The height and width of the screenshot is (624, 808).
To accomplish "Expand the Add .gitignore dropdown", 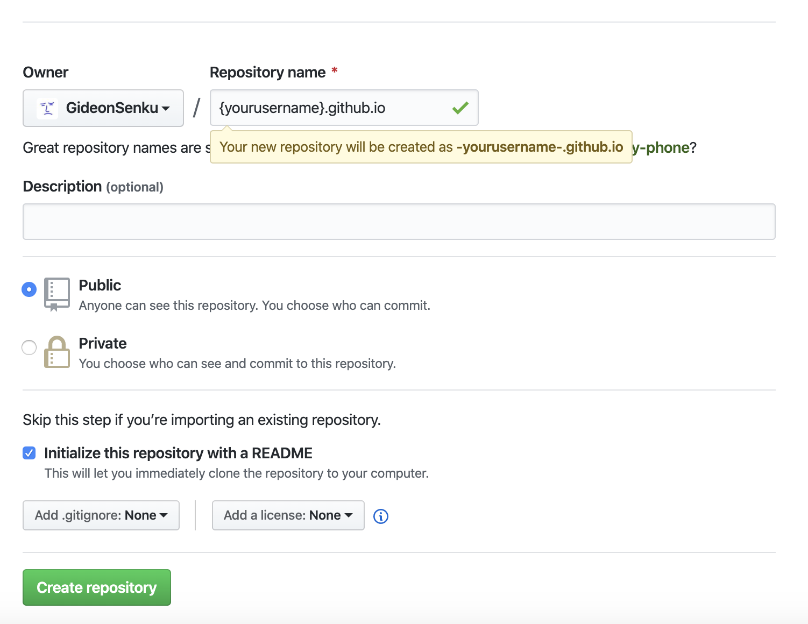I will click(101, 515).
